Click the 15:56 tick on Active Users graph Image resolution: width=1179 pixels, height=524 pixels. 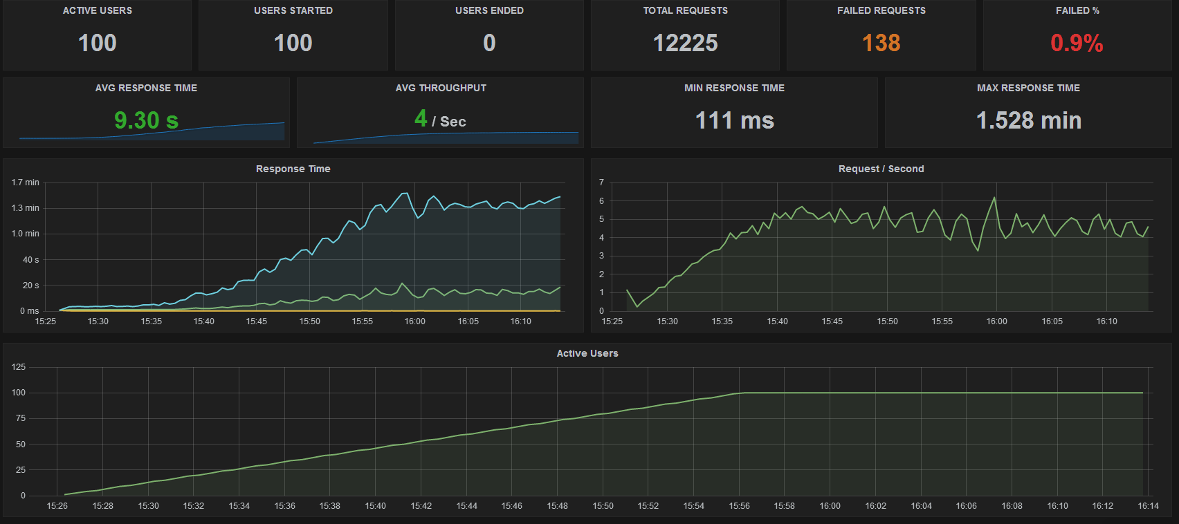coord(739,506)
